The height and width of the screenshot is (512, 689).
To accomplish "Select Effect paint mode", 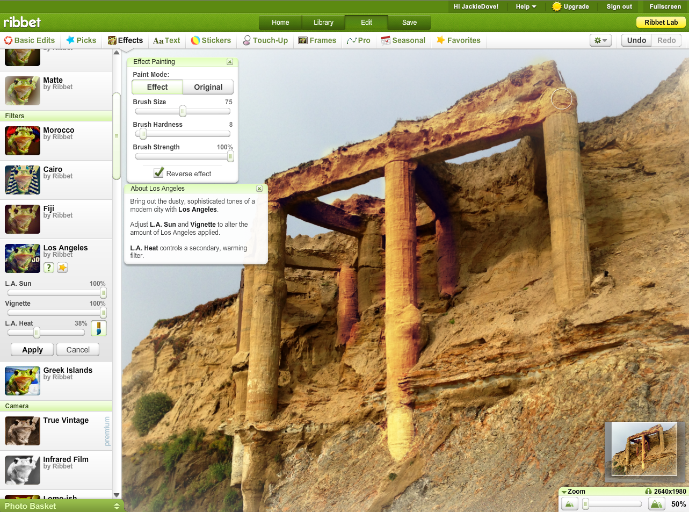I will tap(157, 87).
